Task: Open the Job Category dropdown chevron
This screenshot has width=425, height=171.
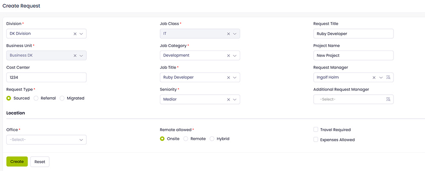Action: (x=235, y=56)
